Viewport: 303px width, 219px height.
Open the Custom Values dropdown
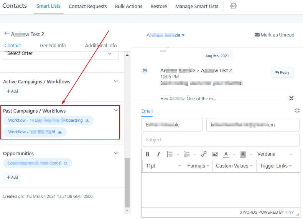234,166
